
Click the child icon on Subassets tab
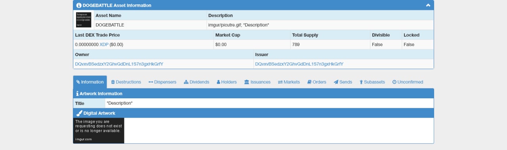click(361, 82)
